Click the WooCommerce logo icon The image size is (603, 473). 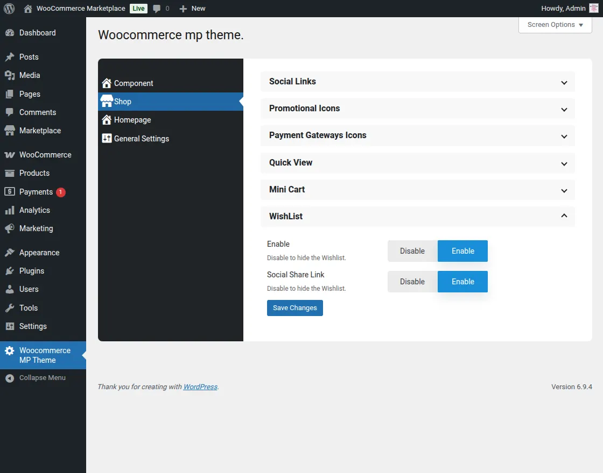(10, 155)
